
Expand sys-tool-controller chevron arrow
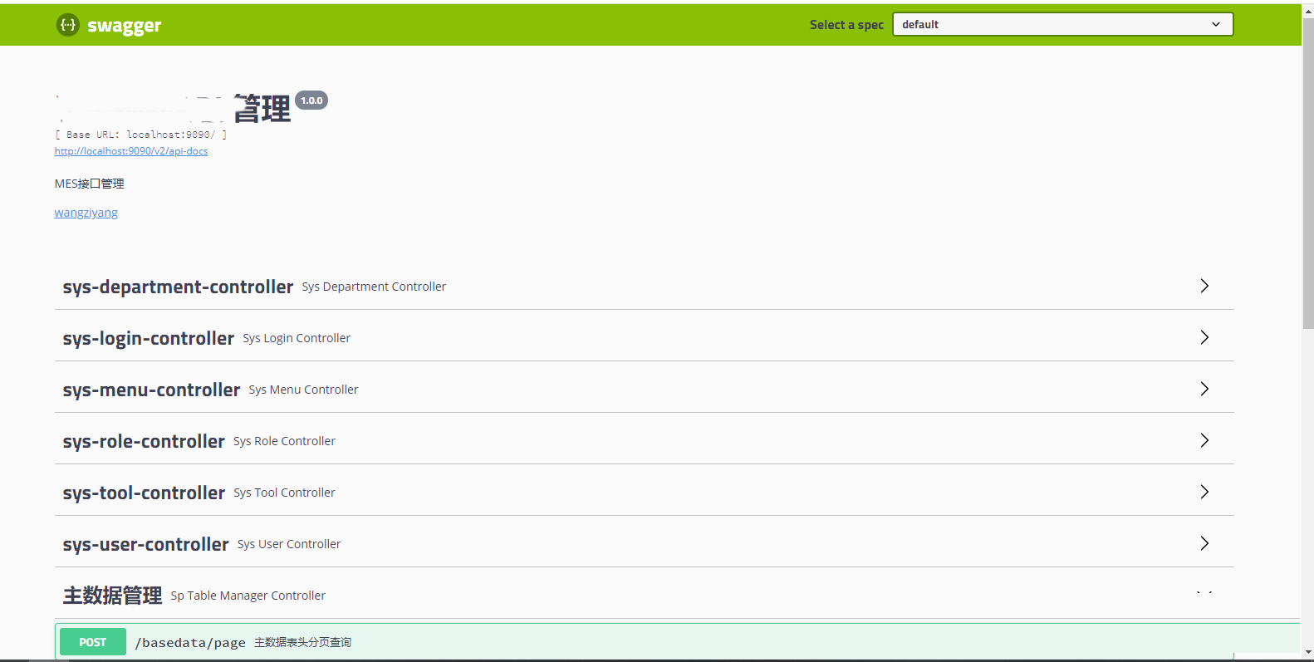coord(1204,493)
